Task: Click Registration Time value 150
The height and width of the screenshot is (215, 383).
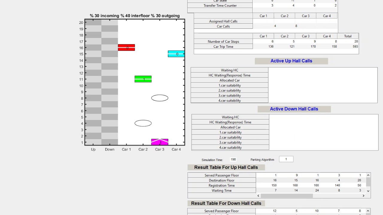Action: pyautogui.click(x=274, y=185)
